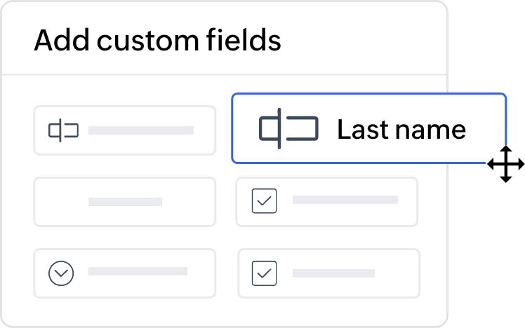Click the gray bar beside the circled chevron

tap(138, 271)
